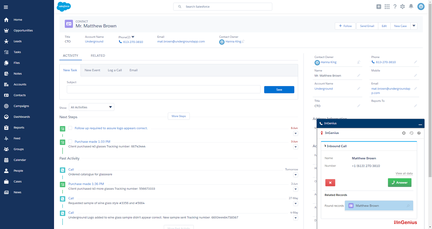Select the Log a Call tab
The image size is (432, 229).
115,70
